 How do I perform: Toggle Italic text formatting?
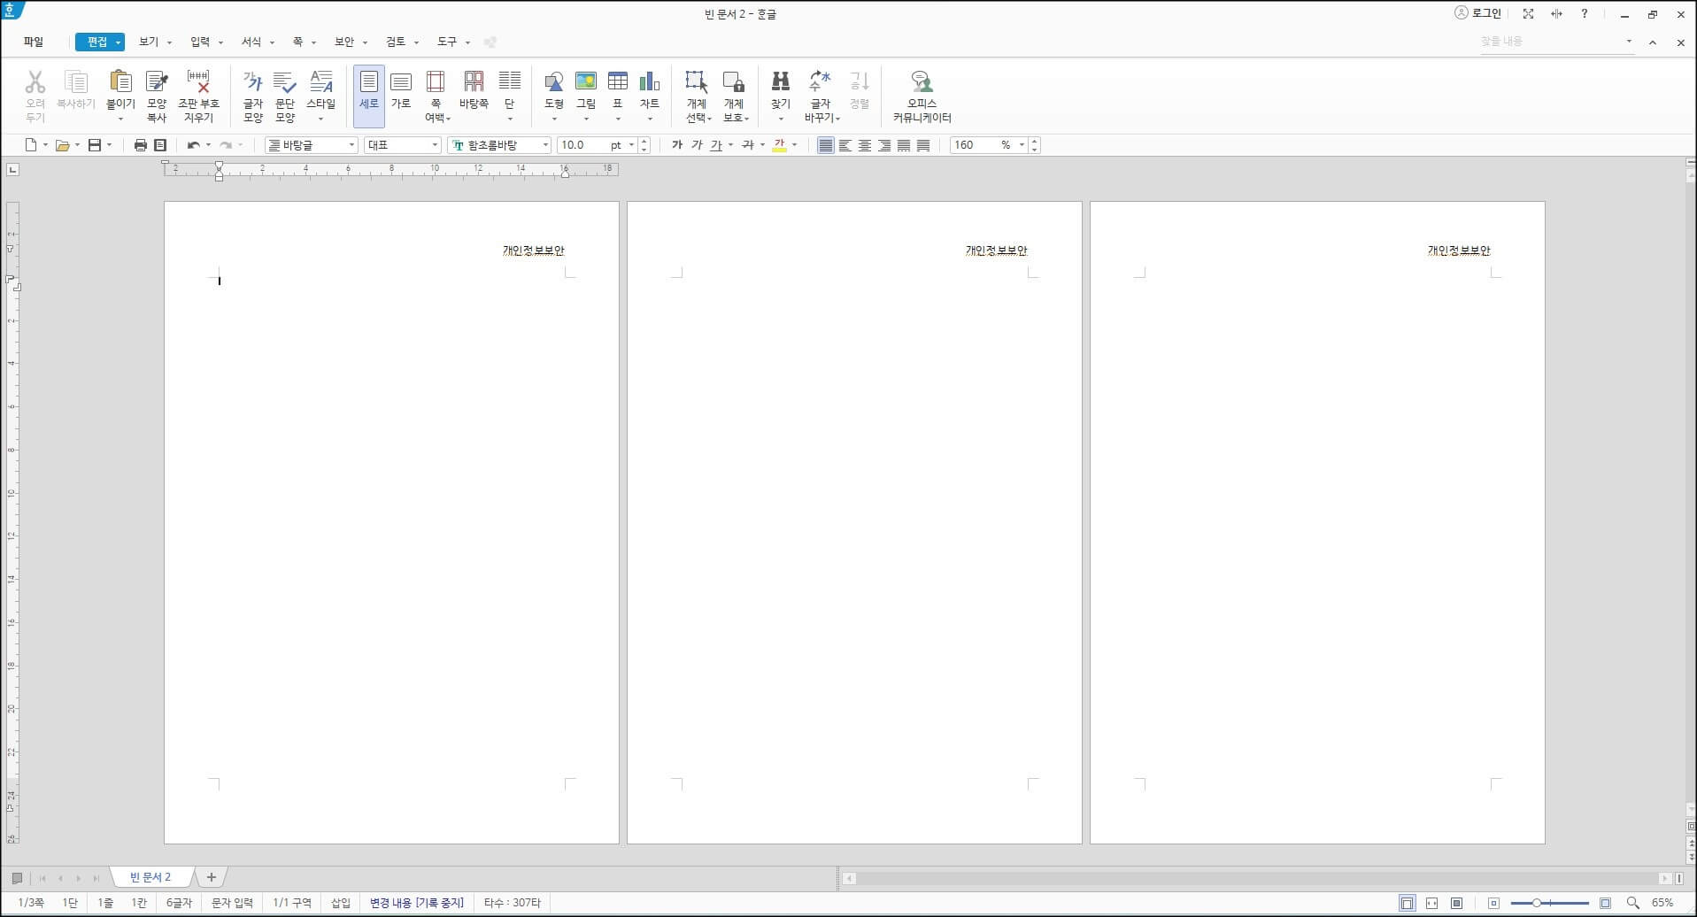pos(697,145)
